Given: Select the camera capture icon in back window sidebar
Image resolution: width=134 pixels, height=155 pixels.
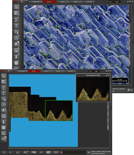Looking at the screenshot, I should tap(16, 13).
